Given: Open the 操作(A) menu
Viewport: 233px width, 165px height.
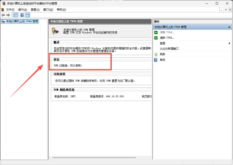Looking at the screenshot, I should [x=23, y=10].
